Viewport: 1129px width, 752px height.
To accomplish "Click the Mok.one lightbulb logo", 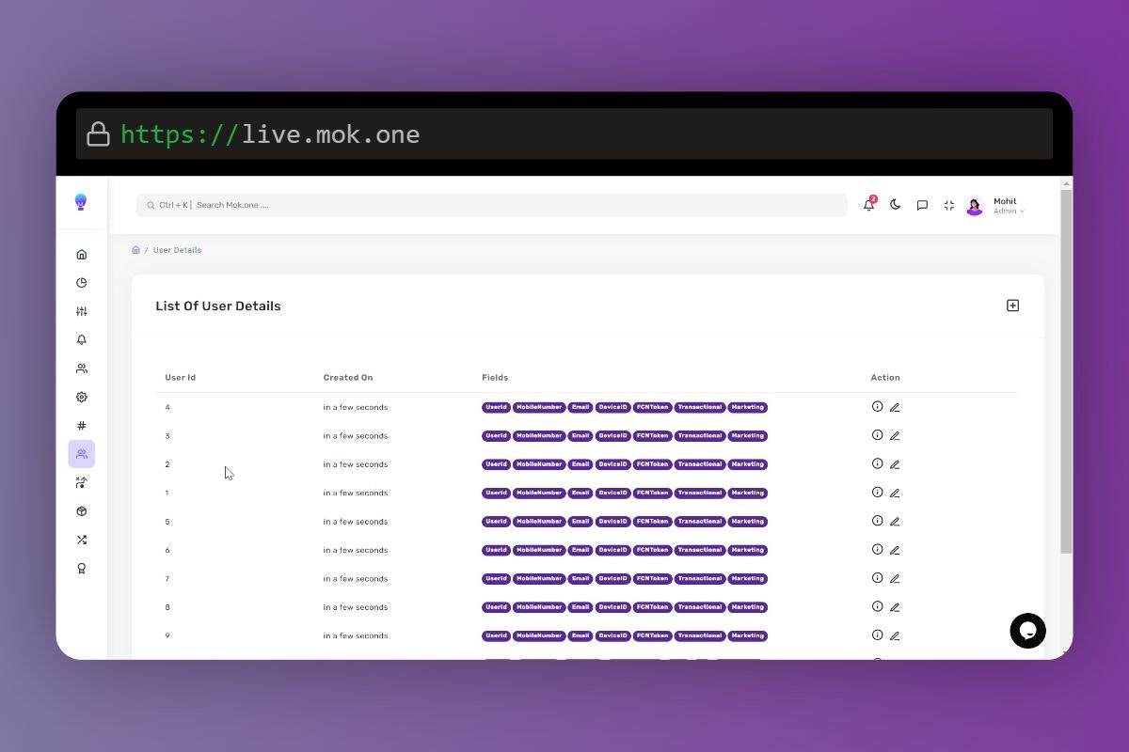I will tap(81, 202).
